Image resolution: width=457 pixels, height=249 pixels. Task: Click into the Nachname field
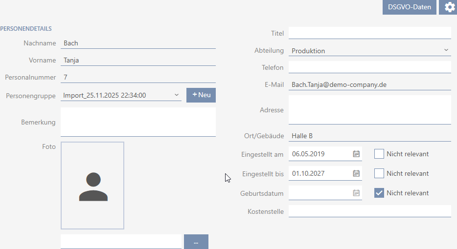pyautogui.click(x=138, y=43)
